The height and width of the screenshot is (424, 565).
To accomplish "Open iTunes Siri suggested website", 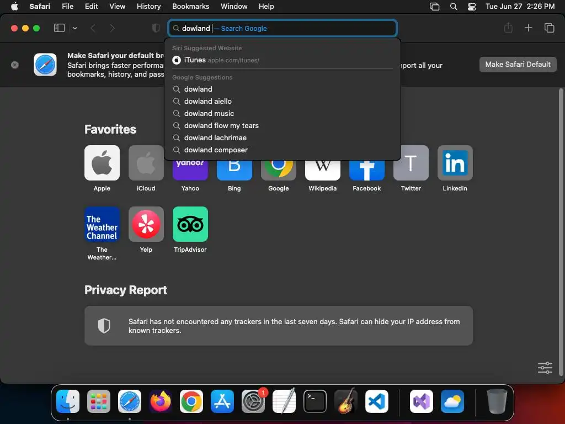I will coord(282,60).
